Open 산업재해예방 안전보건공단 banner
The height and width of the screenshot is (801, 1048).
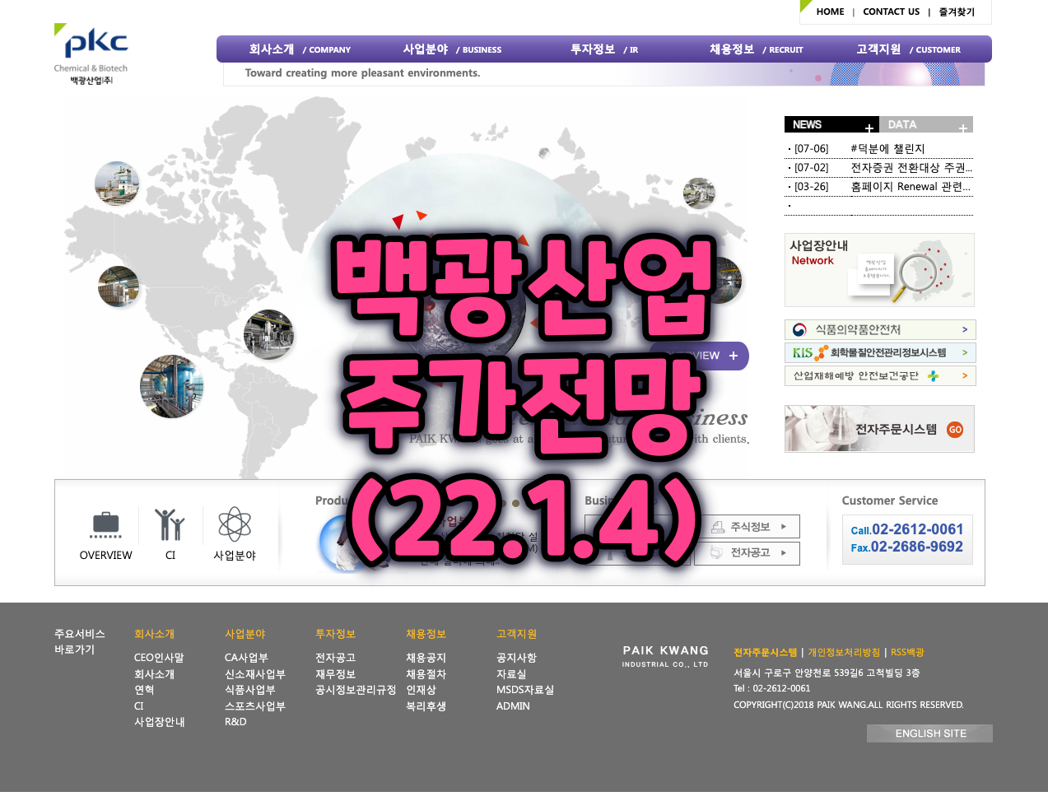[x=880, y=375]
